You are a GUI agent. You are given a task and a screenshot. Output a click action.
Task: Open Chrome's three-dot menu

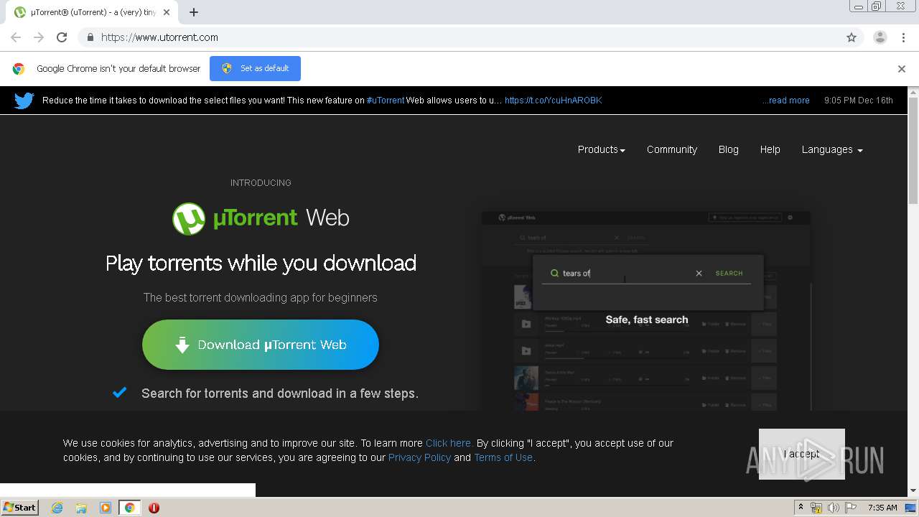pyautogui.click(x=903, y=37)
